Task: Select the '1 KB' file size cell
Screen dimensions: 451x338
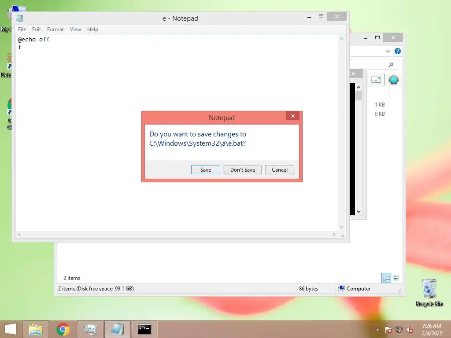Action: pyautogui.click(x=380, y=105)
